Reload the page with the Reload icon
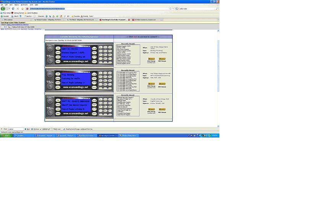This screenshot has width=321, height=201. coord(13,8)
